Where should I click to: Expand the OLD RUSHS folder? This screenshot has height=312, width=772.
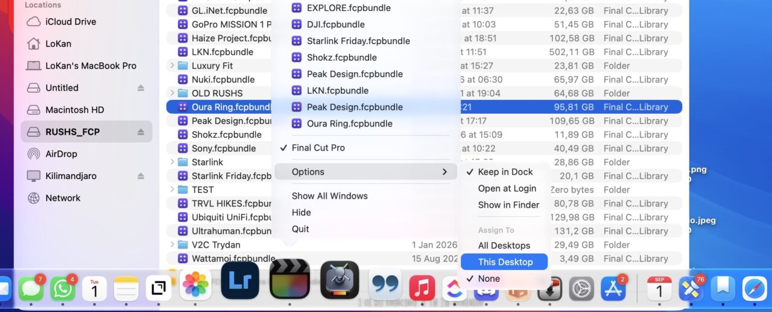point(172,93)
